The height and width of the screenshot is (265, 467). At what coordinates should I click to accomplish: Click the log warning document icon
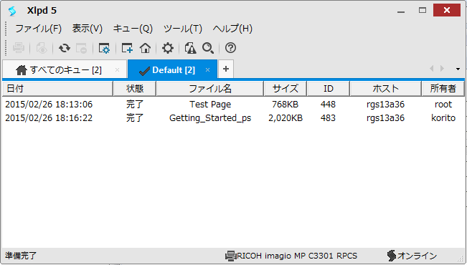pos(190,48)
